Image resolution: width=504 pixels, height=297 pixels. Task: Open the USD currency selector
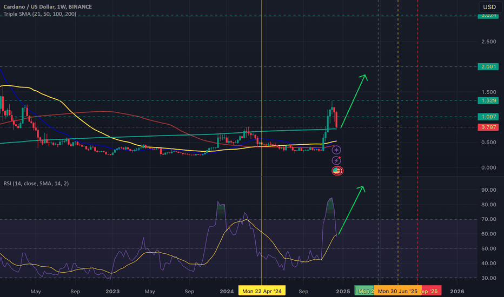coord(489,6)
